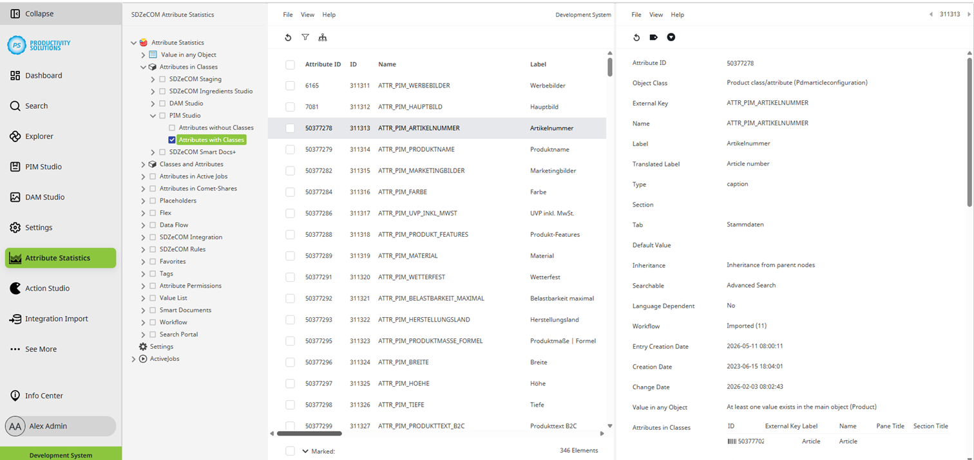Screen dimensions: 974x460
Task: Open the Info Center icon
Action: pos(15,396)
